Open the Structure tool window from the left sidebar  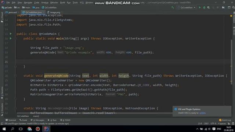pos(2,110)
